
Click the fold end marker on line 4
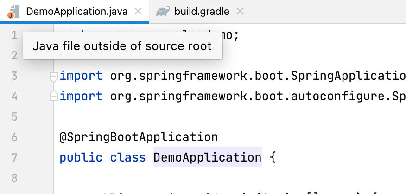(x=54, y=96)
